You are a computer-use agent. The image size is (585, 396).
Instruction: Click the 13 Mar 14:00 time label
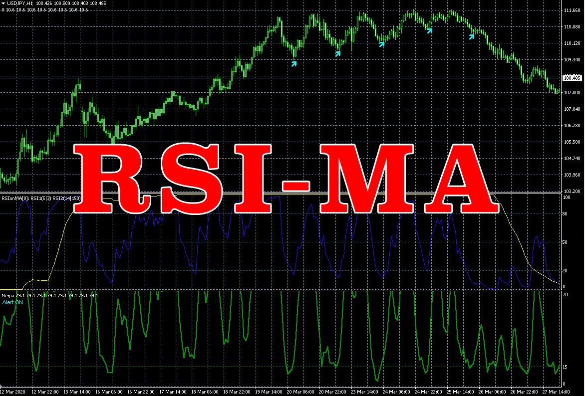[77, 392]
